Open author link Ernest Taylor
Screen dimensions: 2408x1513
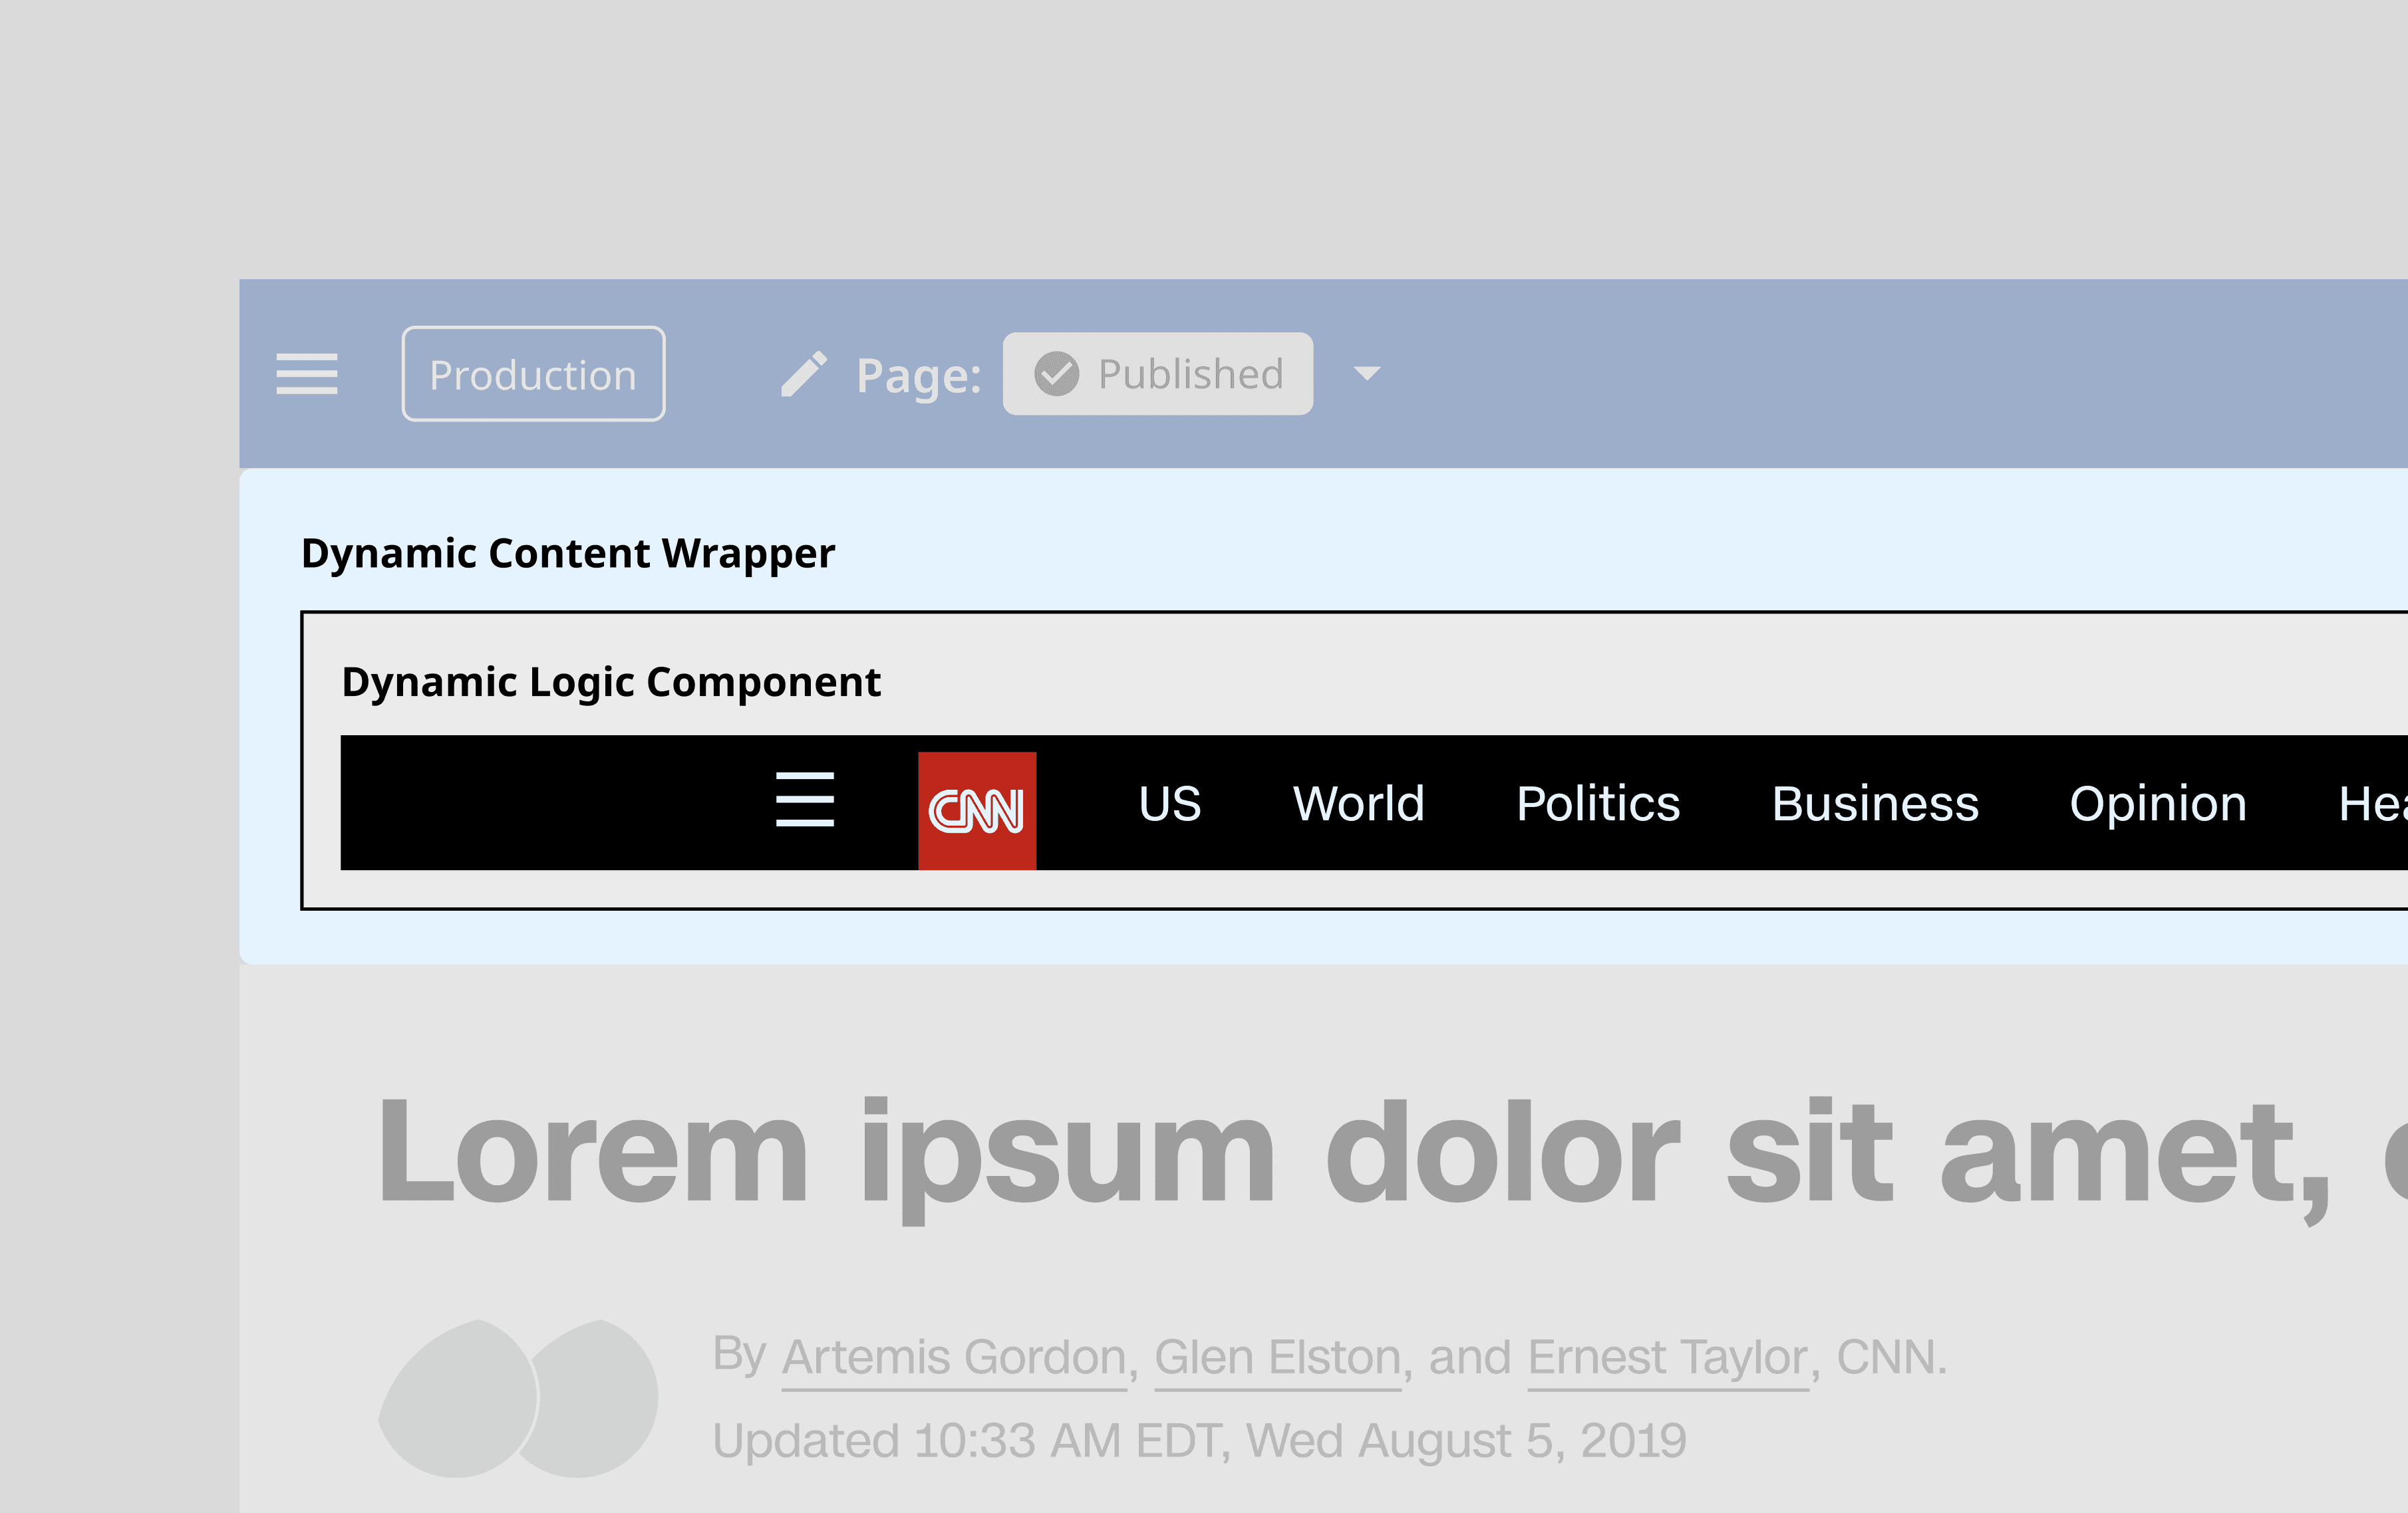(x=1667, y=1358)
